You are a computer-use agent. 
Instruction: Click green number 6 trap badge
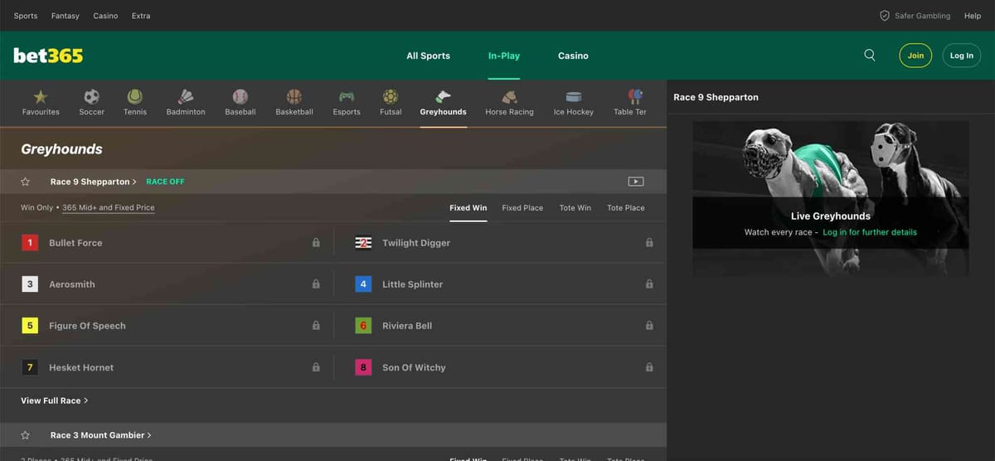pos(363,326)
